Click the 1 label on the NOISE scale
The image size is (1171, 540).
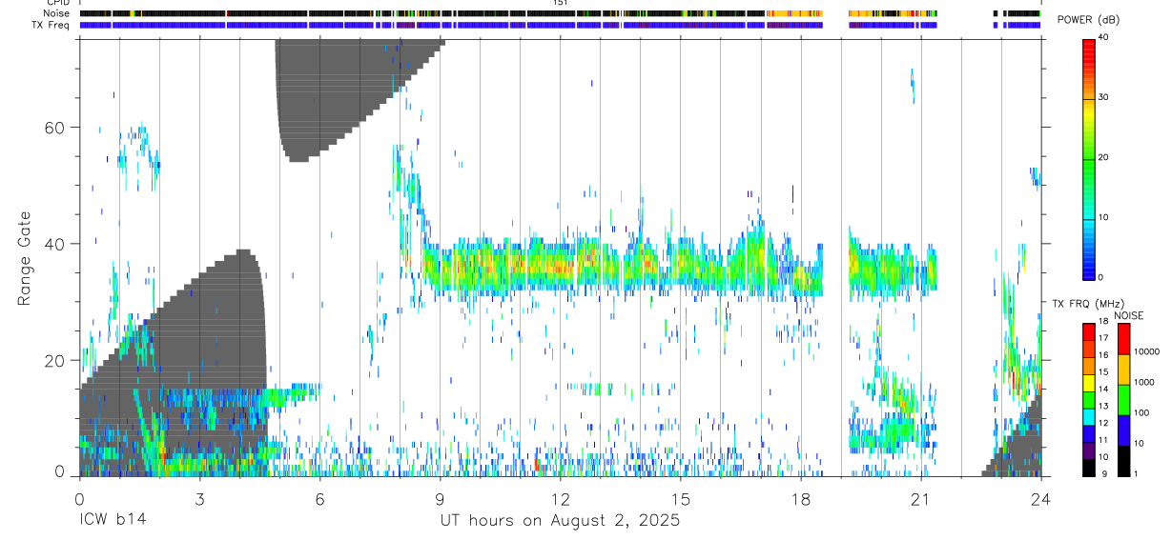click(x=1138, y=473)
